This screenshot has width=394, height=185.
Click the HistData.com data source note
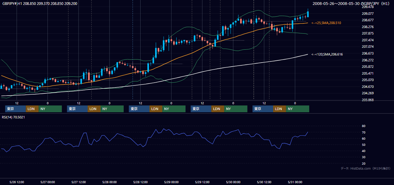tap(366, 168)
